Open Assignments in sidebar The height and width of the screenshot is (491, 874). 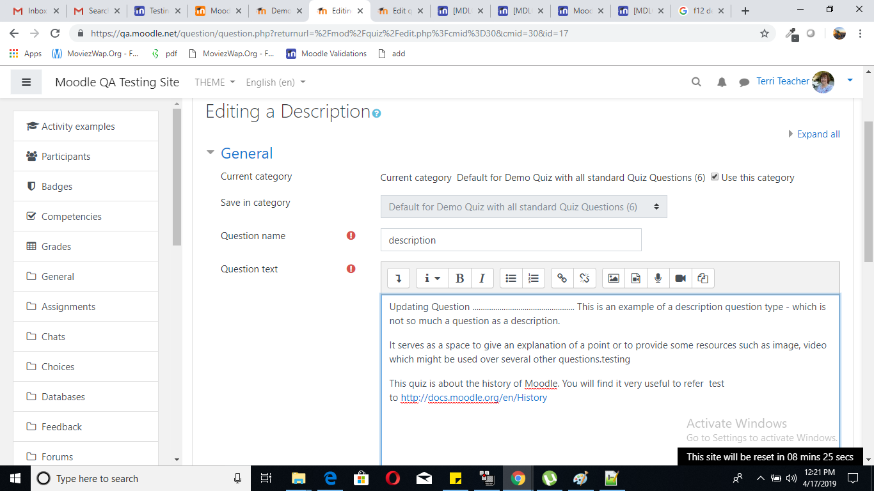pos(86,306)
